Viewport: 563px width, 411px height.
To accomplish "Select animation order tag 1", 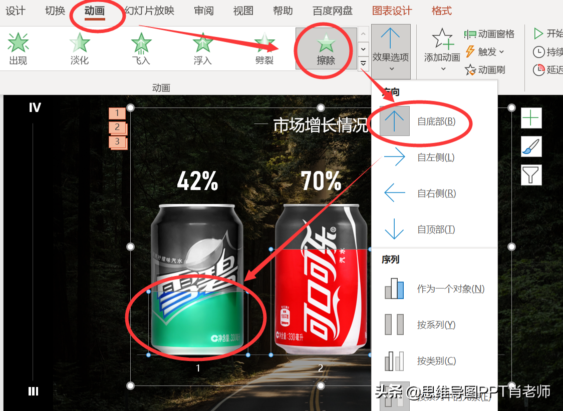I will [117, 113].
